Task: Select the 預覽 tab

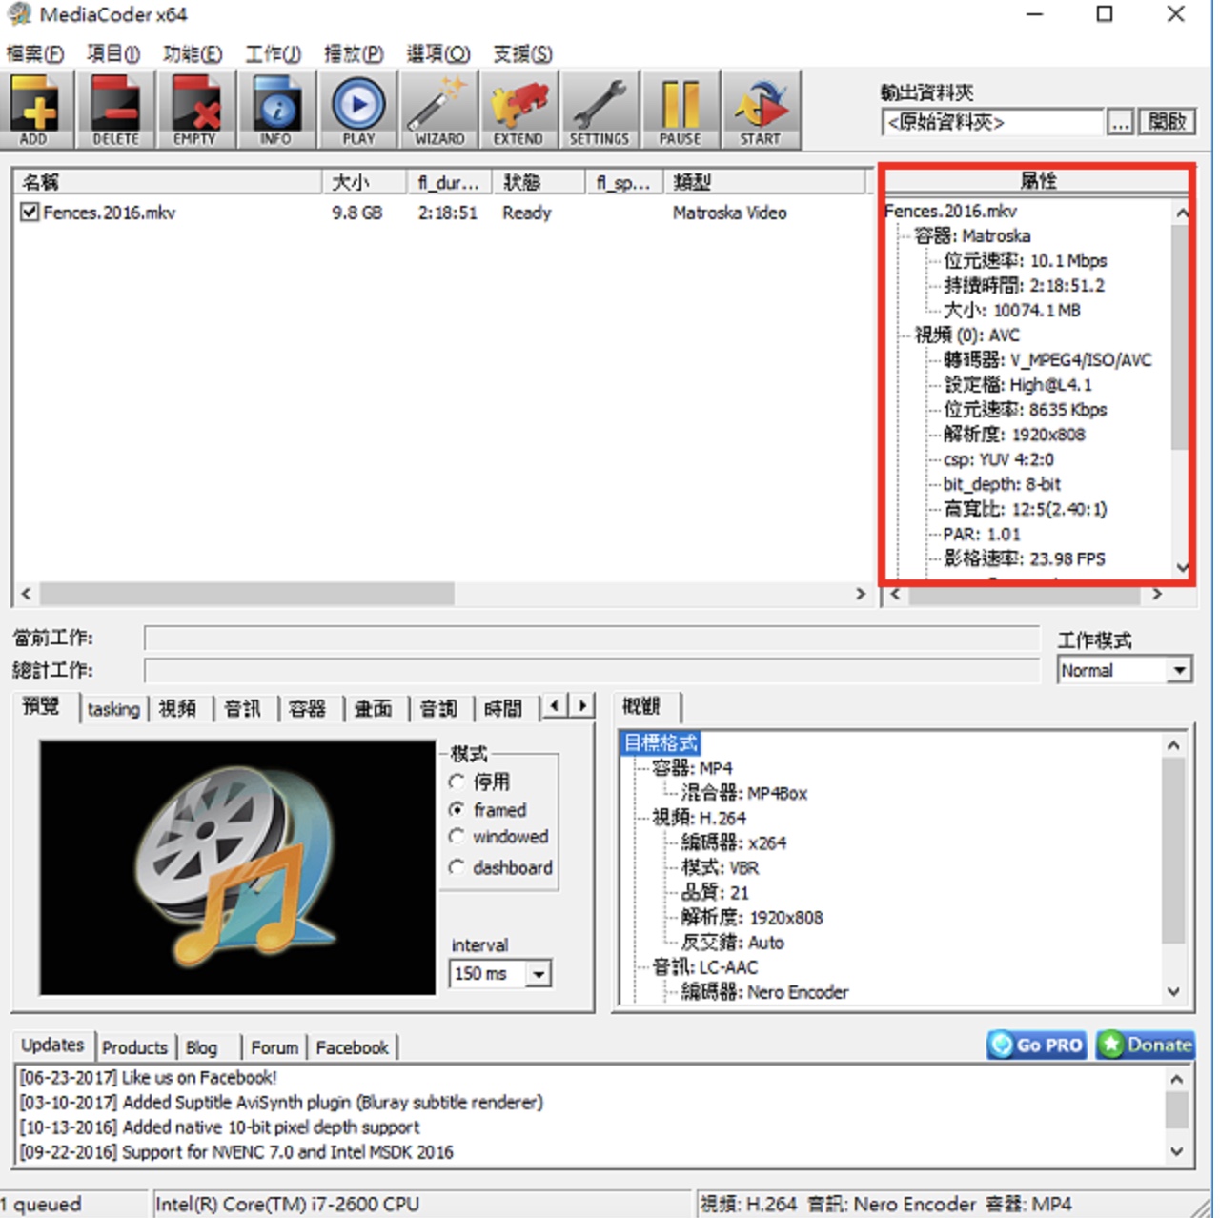Action: 42,706
